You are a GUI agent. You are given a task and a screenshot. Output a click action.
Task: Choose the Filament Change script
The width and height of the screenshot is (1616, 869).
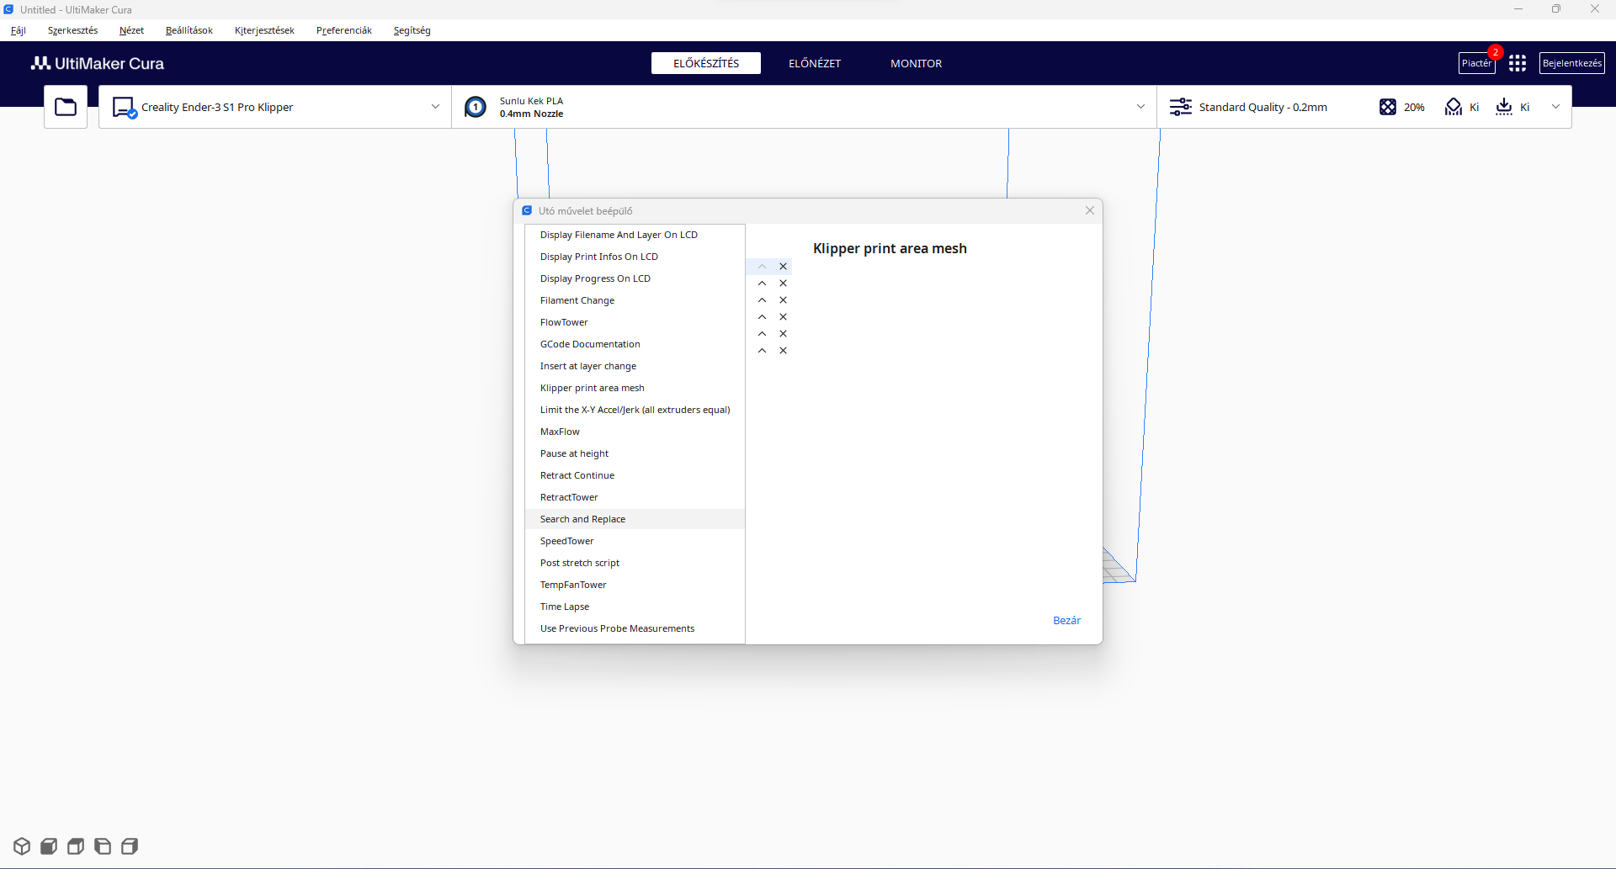click(635, 300)
